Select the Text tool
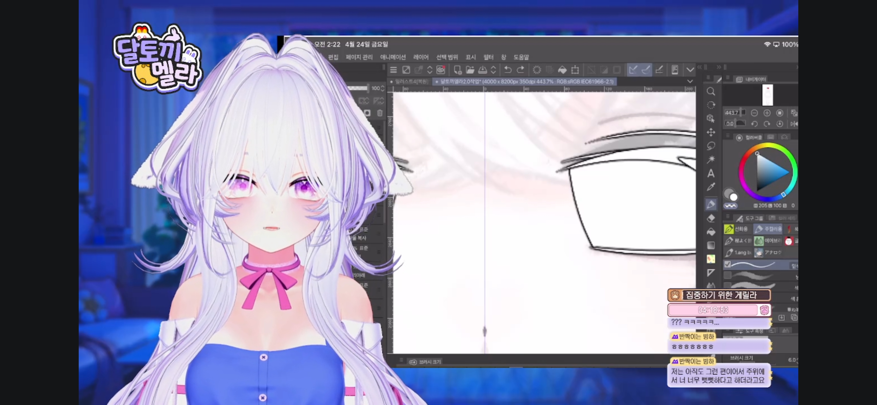The image size is (877, 405). click(711, 173)
